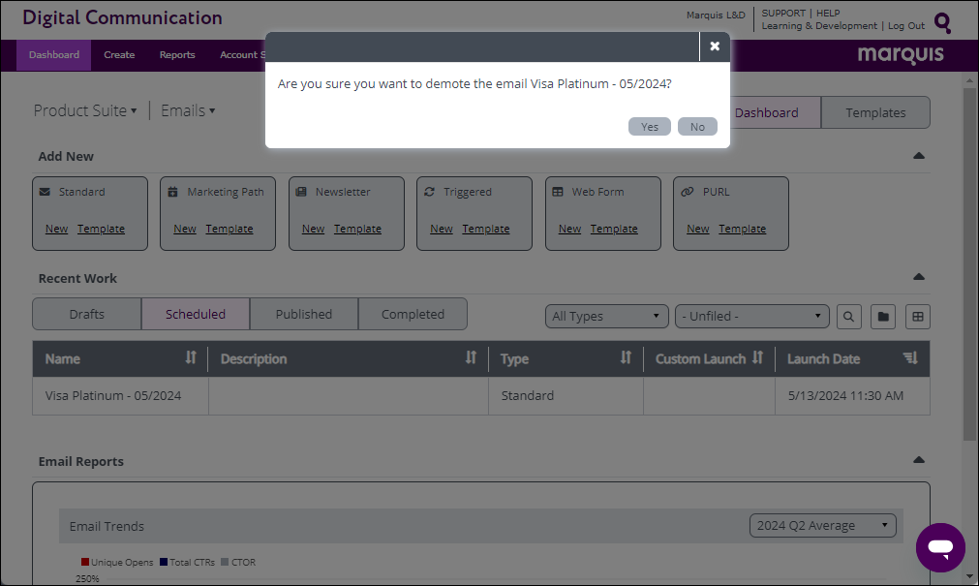Click the SUPPORT link
Viewport: 979px width, 586px height.
point(783,14)
